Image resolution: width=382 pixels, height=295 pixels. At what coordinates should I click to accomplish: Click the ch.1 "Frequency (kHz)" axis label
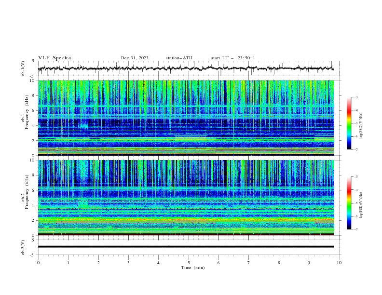click(x=27, y=112)
